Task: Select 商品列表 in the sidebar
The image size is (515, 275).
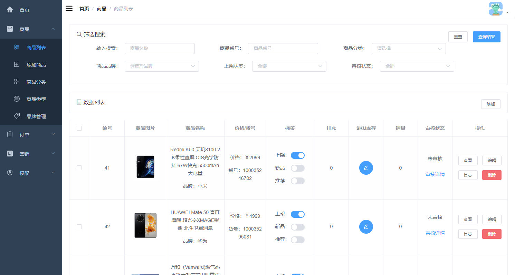Action: (31, 47)
